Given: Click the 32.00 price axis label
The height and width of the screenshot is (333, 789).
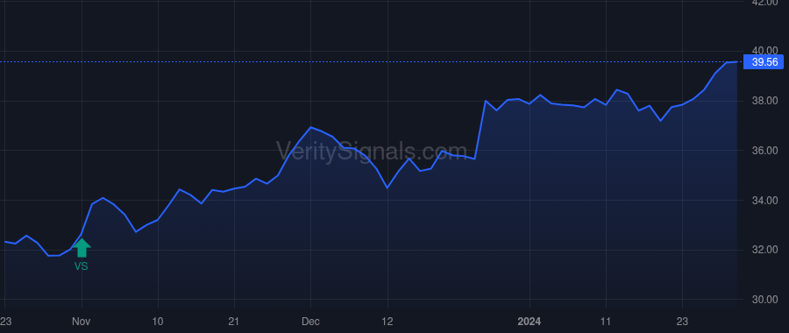Looking at the screenshot, I should 764,250.
